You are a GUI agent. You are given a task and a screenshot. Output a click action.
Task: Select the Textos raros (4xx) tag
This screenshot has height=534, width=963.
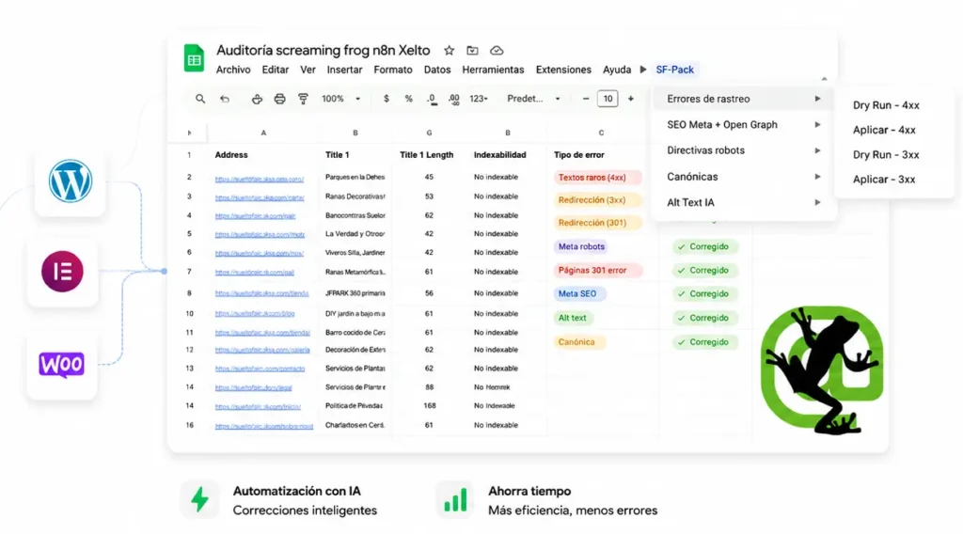point(597,178)
